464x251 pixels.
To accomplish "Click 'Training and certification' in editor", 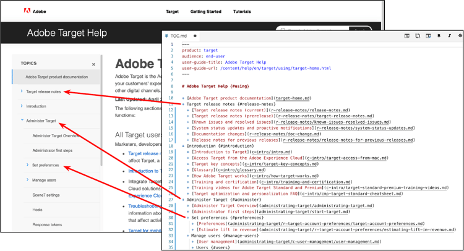I will [225, 182].
